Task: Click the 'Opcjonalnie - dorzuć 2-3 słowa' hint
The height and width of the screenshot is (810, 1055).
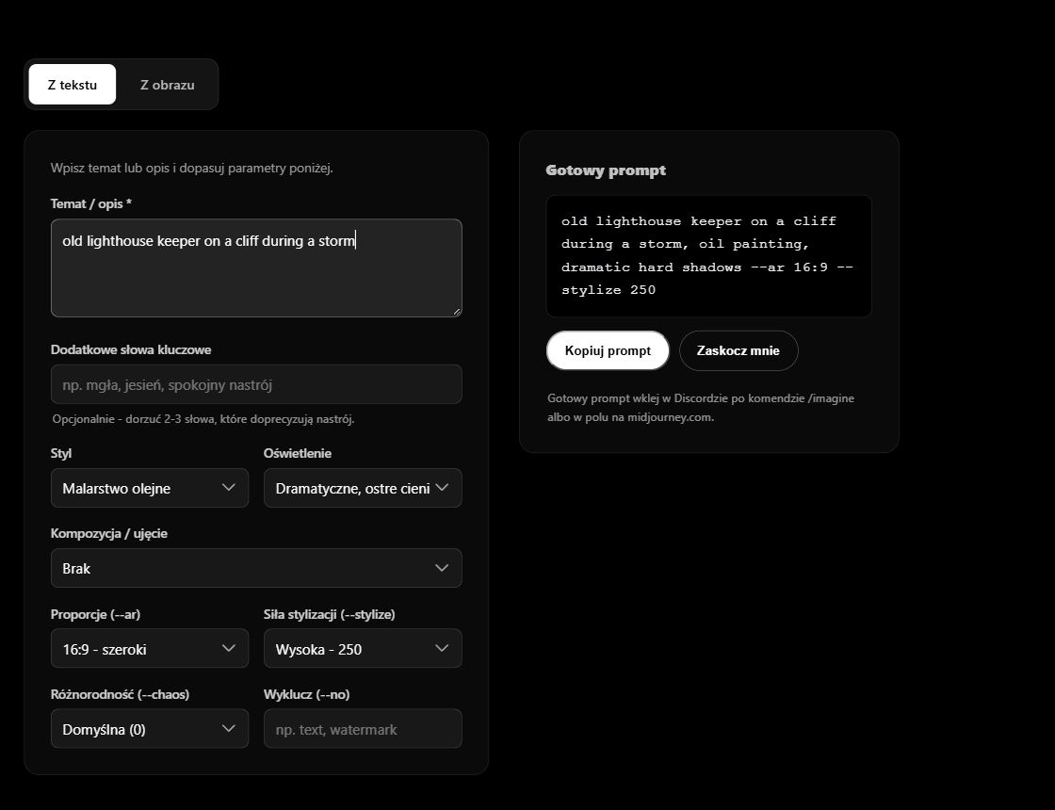Action: (203, 419)
